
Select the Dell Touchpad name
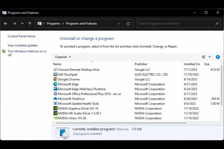(x=68, y=74)
